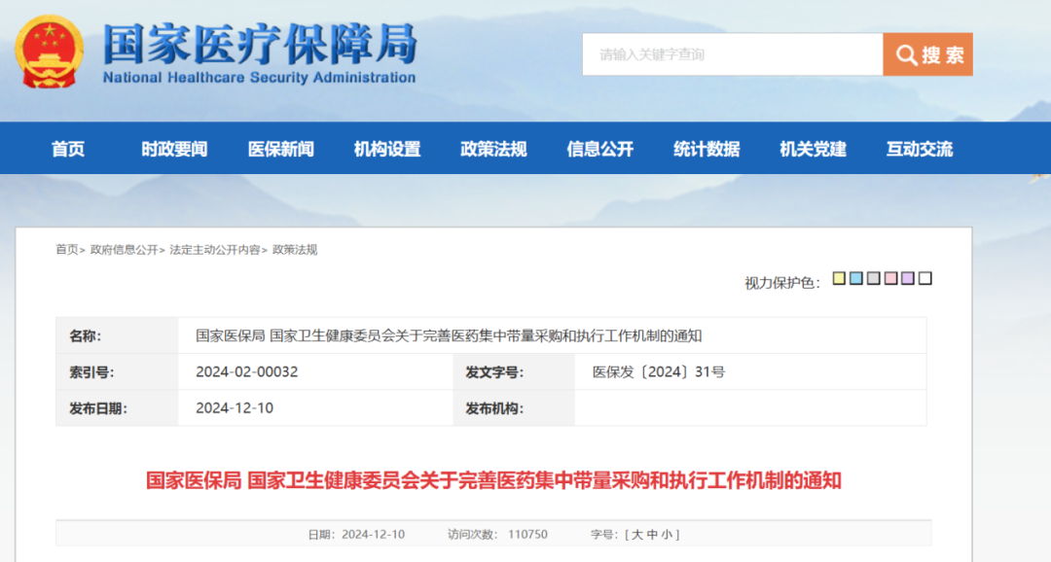Click the 发文字号 label cell

point(514,371)
